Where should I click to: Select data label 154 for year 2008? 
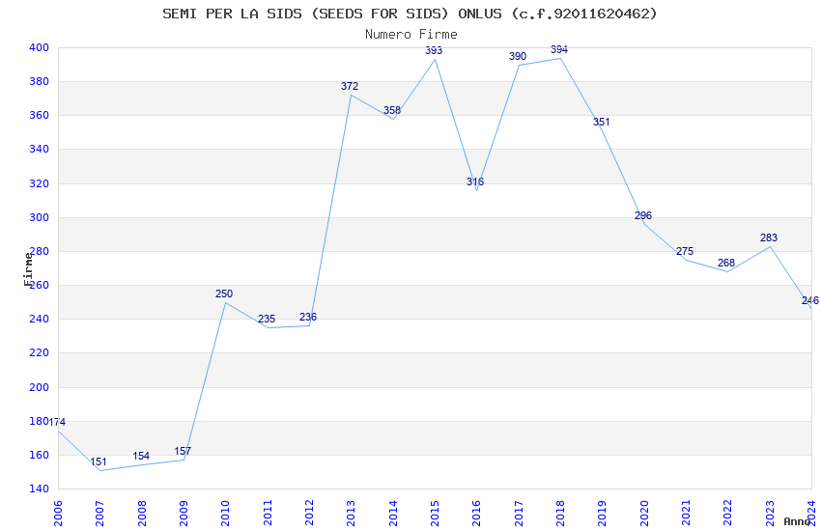tap(141, 456)
